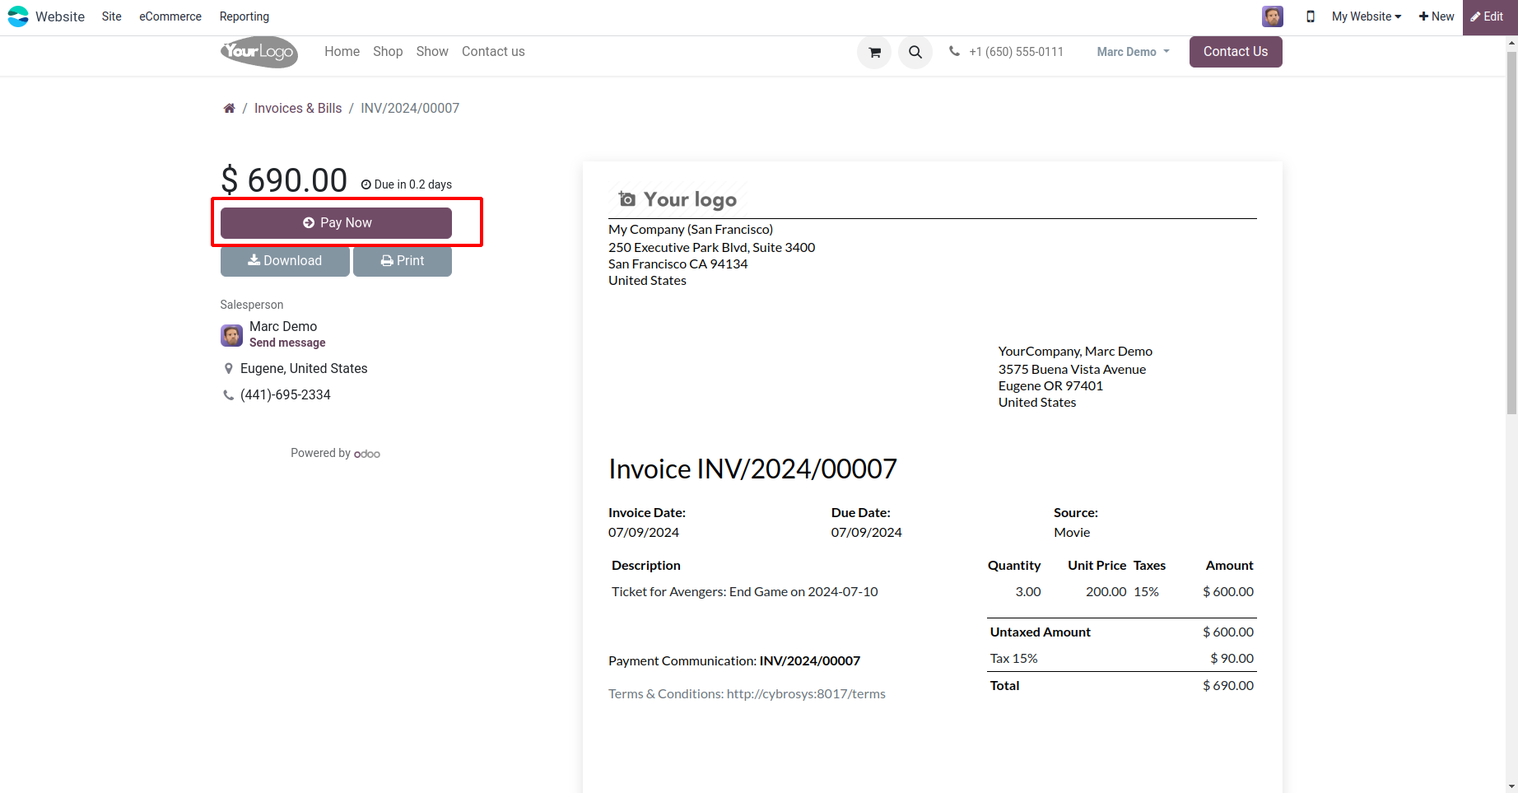Open the Reporting menu

[x=244, y=16]
